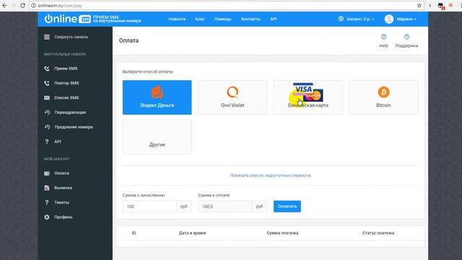Go back using the browser back arrow

coord(4,5)
